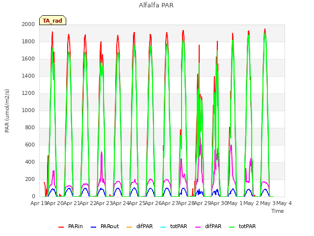314x236 pixels.
Task: Click the 600 y-axis tick label
Action: pos(30,145)
